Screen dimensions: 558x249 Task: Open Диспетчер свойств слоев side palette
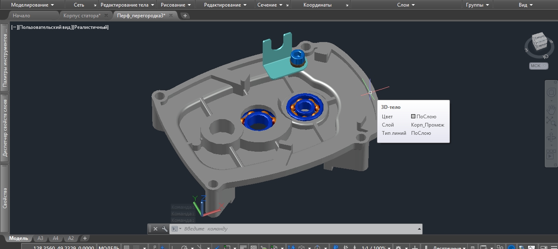(5, 128)
